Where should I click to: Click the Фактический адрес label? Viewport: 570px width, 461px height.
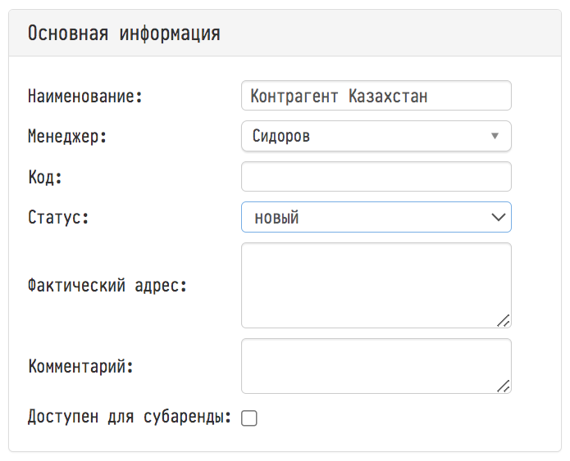pos(107,286)
